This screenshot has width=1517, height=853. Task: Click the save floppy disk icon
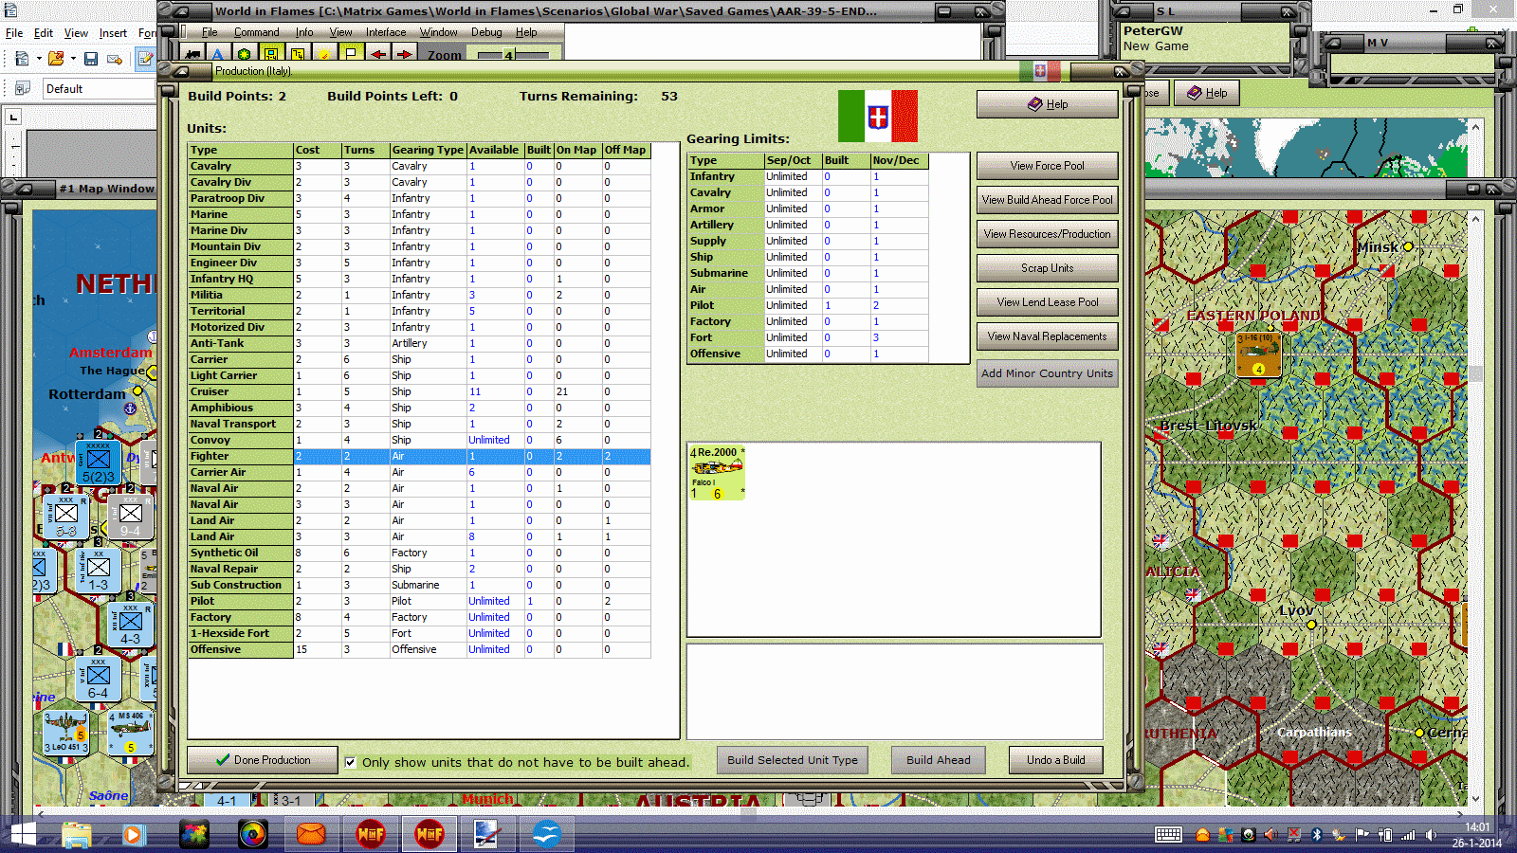(91, 59)
